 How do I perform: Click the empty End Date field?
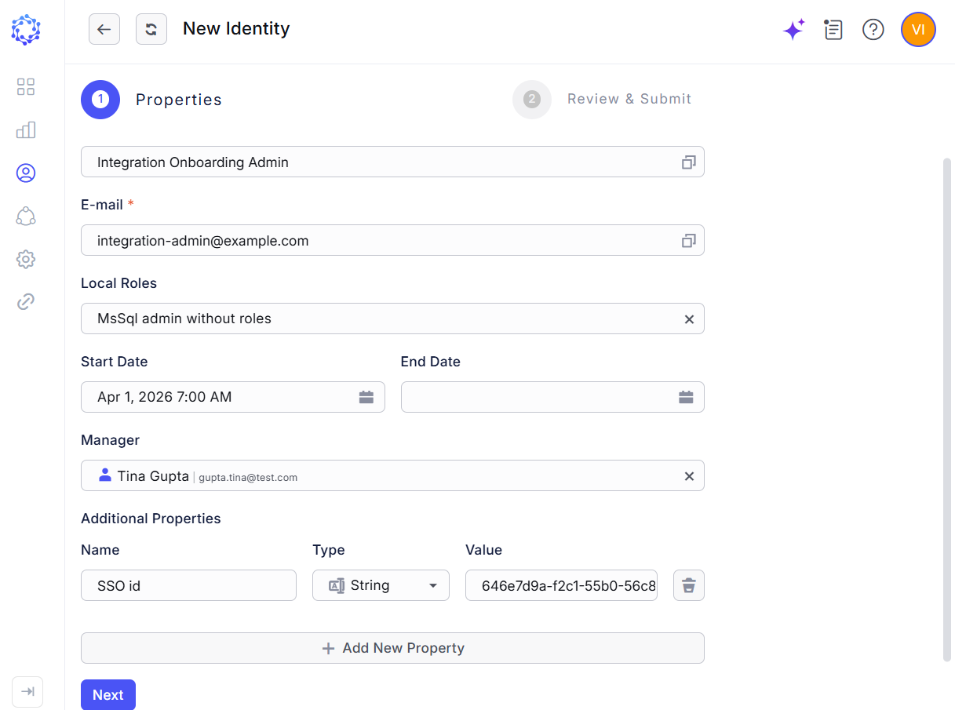click(552, 397)
